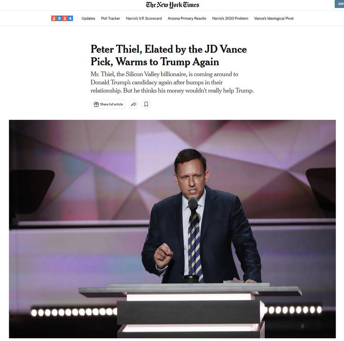Click the 2024 election badge
The height and width of the screenshot is (341, 344).
(x=62, y=18)
